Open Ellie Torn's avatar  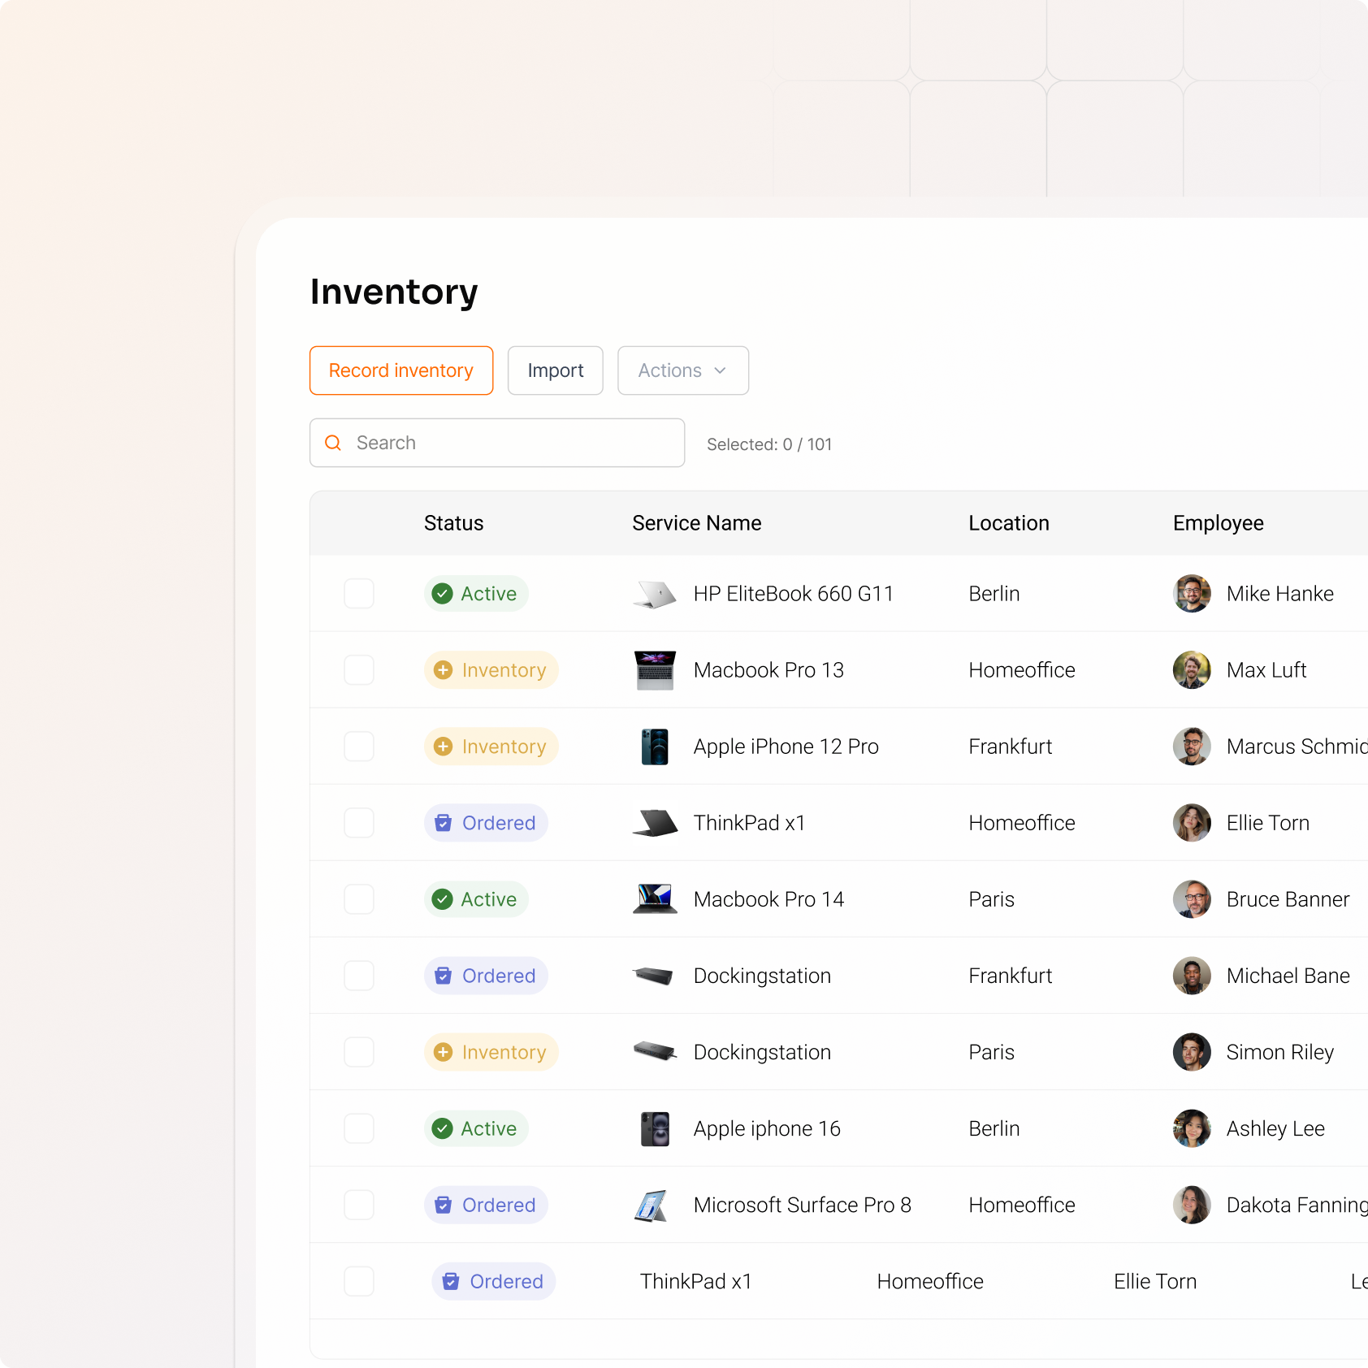[1192, 823]
